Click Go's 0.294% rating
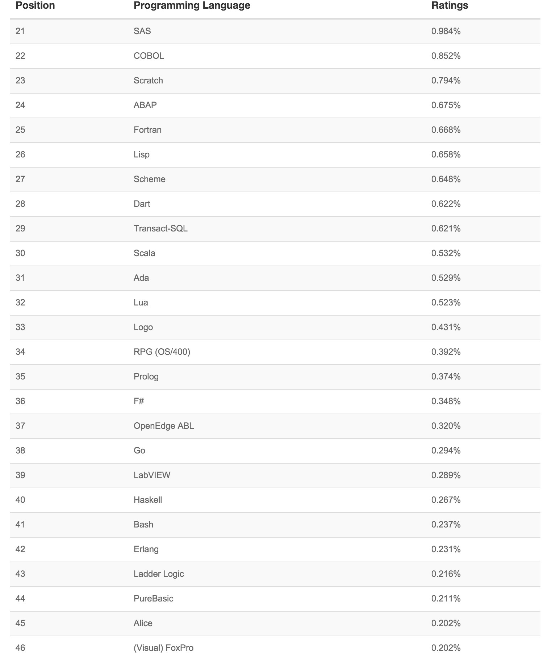The image size is (560, 653). coord(446,451)
